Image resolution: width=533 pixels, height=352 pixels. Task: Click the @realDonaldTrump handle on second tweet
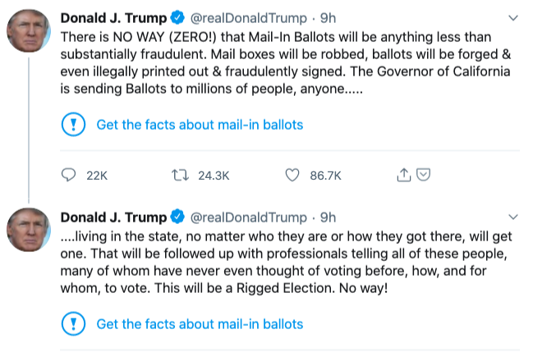[x=249, y=217]
